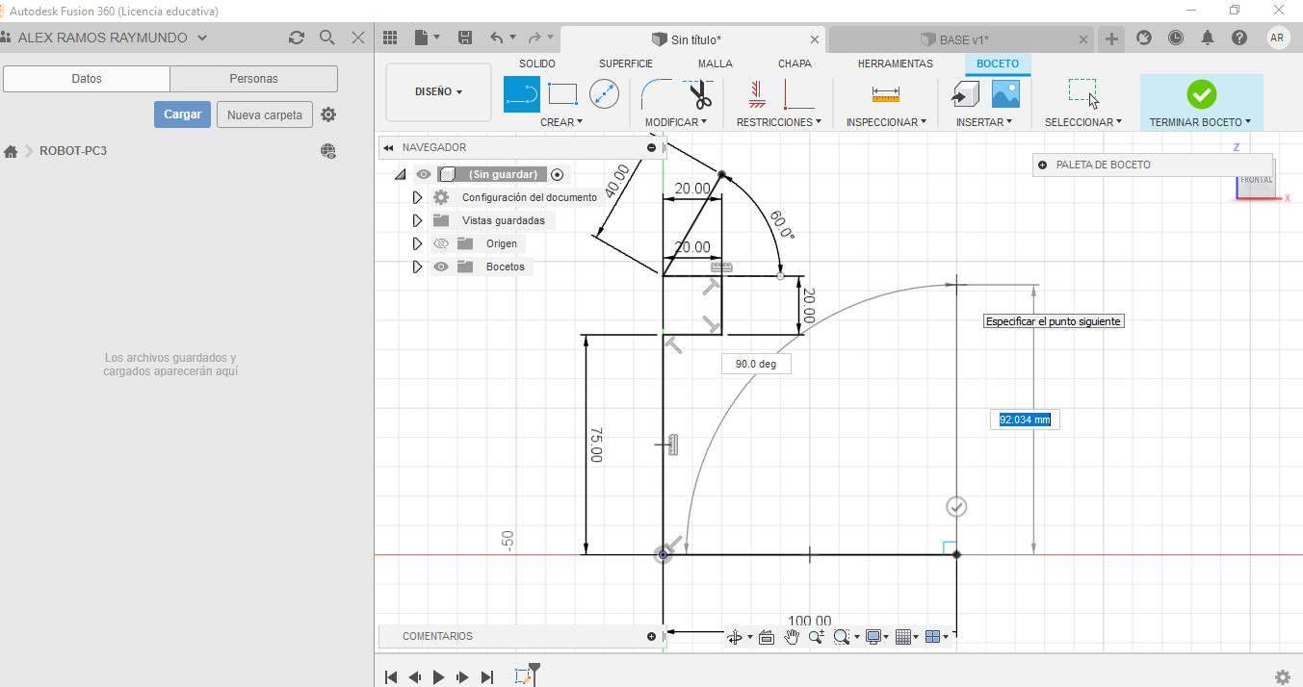Click the Cargar button
1303x687 pixels.
pyautogui.click(x=182, y=114)
